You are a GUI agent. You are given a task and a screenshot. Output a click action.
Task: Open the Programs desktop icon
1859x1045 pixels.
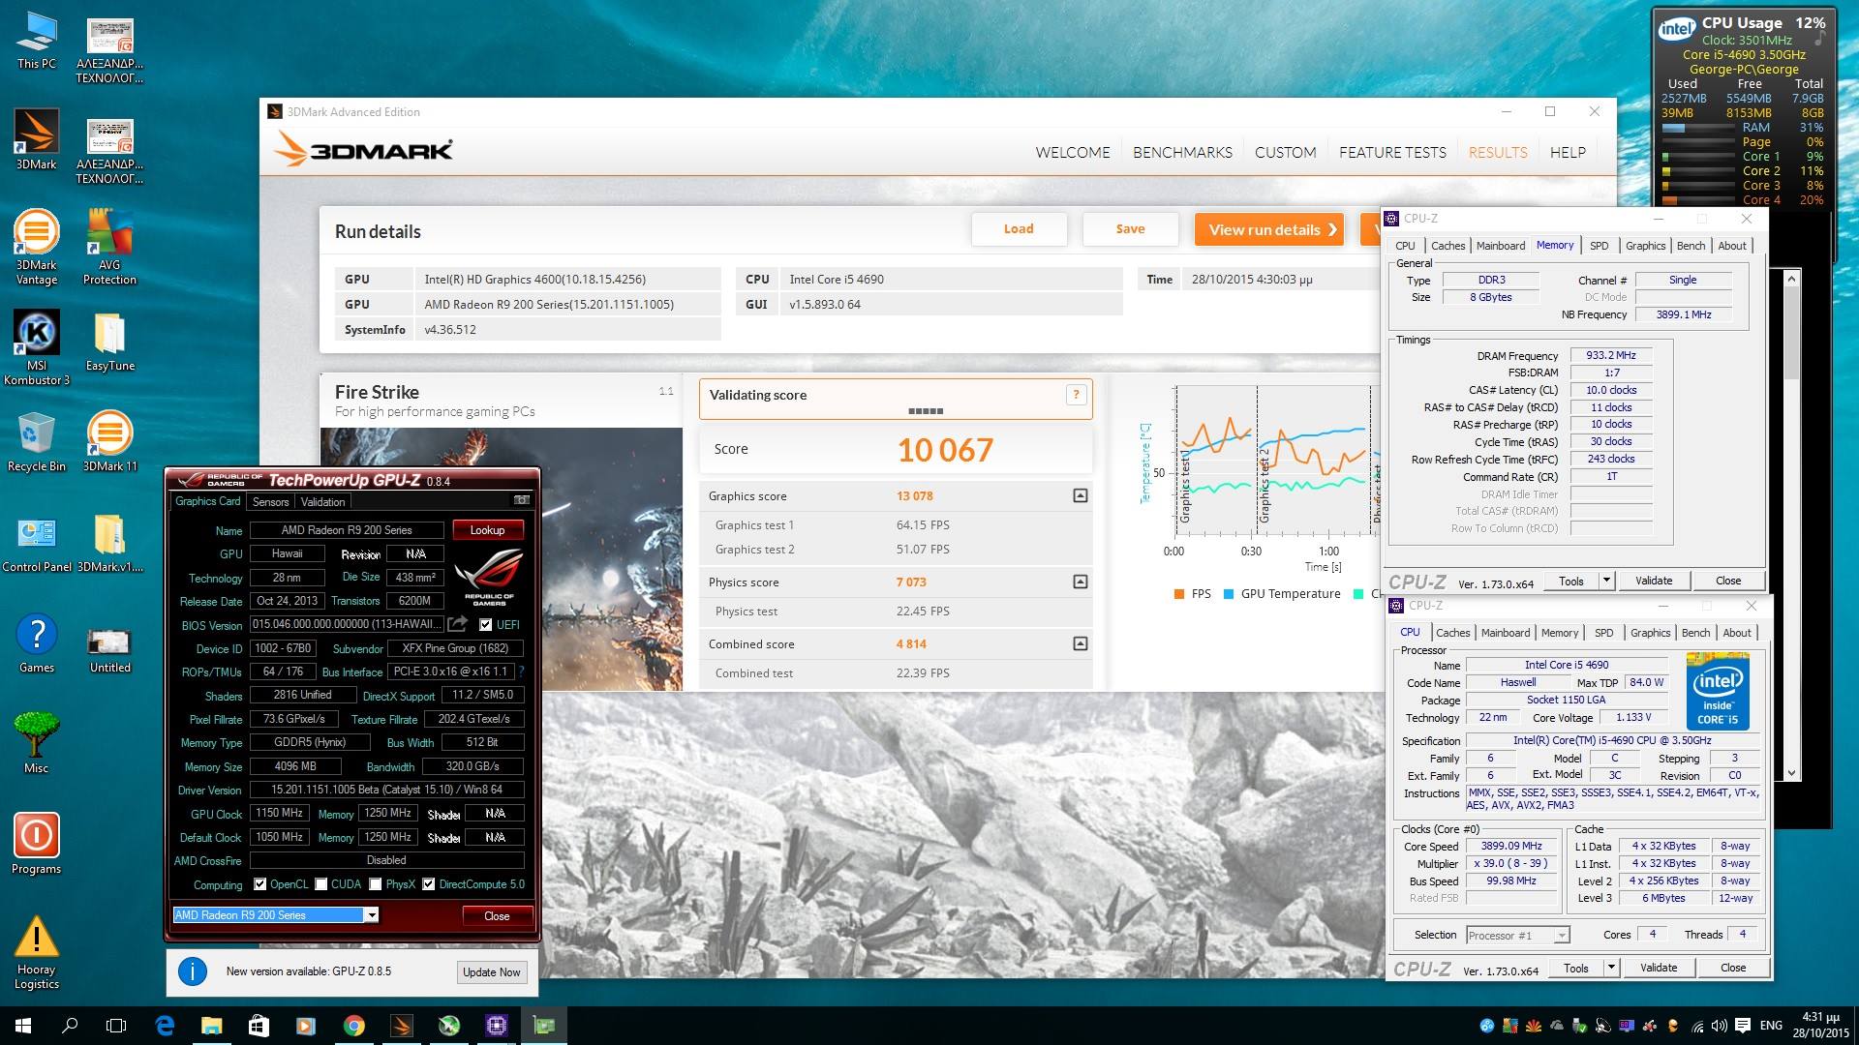(x=37, y=844)
